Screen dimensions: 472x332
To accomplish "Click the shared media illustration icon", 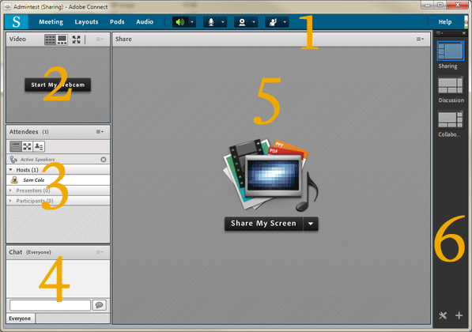I will click(x=271, y=175).
